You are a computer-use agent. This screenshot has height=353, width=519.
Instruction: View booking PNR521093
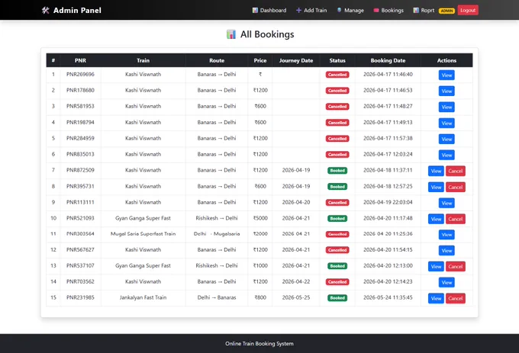click(436, 219)
